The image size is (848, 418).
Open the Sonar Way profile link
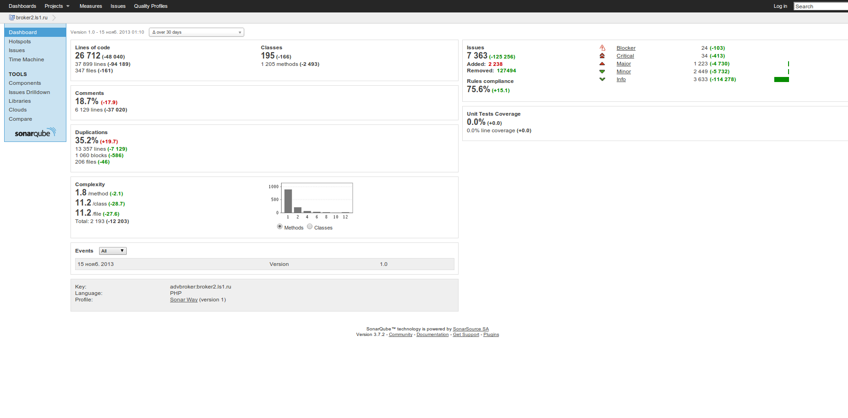(184, 300)
